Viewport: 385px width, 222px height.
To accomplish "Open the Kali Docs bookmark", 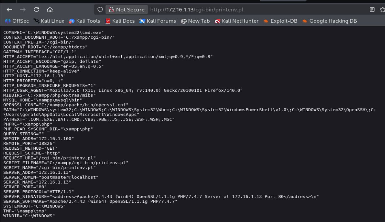I will click(120, 21).
